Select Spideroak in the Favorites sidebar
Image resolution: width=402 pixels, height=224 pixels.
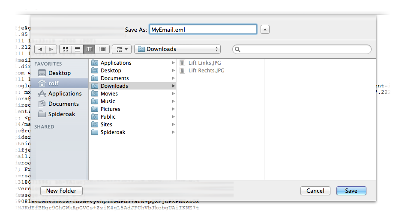(61, 114)
